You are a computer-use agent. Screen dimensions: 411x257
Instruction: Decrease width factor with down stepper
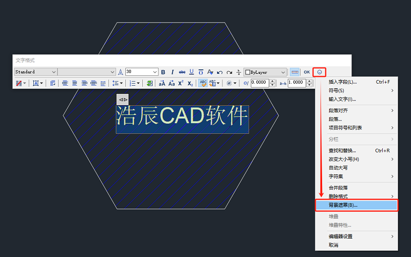[x=310, y=85]
